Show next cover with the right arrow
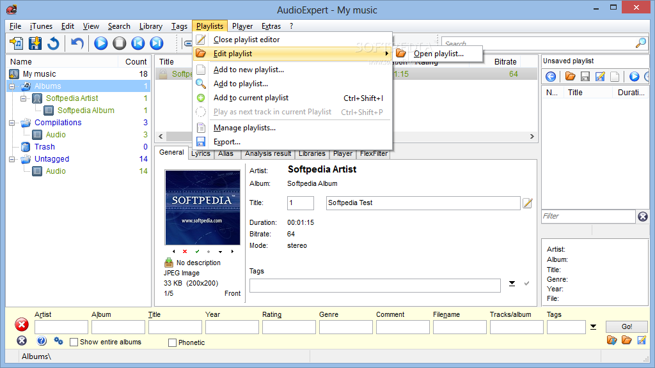The image size is (655, 368). [x=232, y=252]
